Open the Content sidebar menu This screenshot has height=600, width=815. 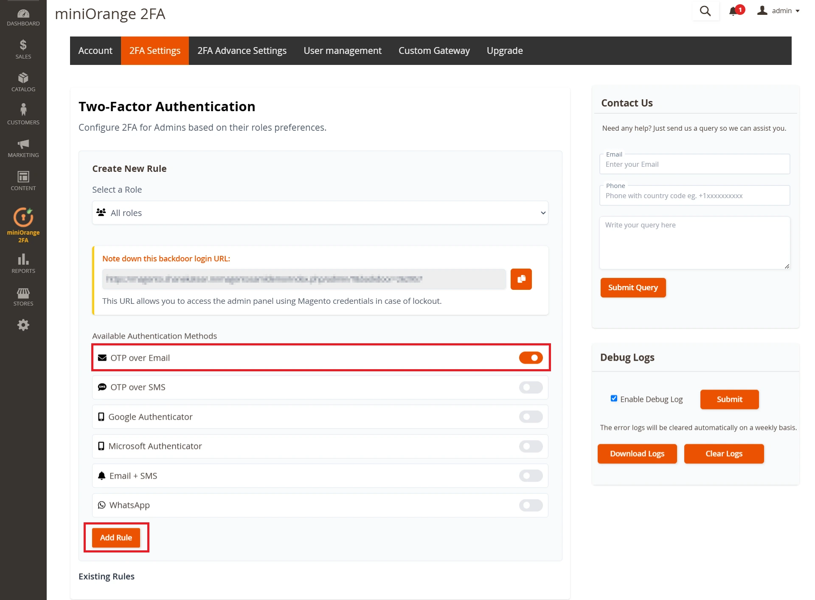tap(23, 181)
